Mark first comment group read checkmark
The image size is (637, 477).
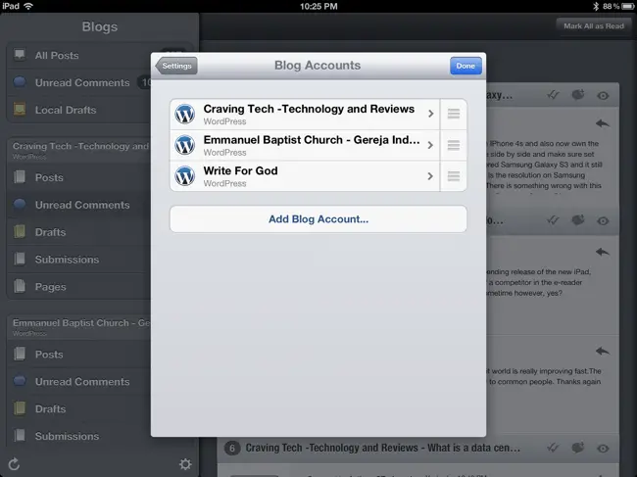click(553, 95)
